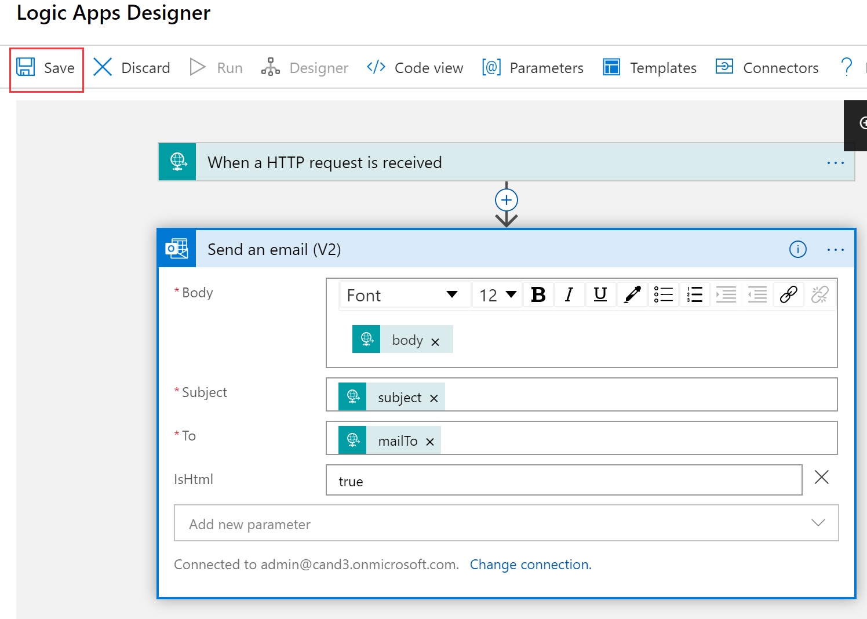
Task: Click the Logic Apps Designer title
Action: coord(114,13)
